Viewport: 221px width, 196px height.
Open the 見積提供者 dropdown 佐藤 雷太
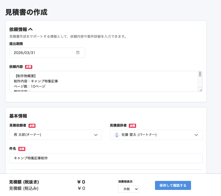pos(156,135)
